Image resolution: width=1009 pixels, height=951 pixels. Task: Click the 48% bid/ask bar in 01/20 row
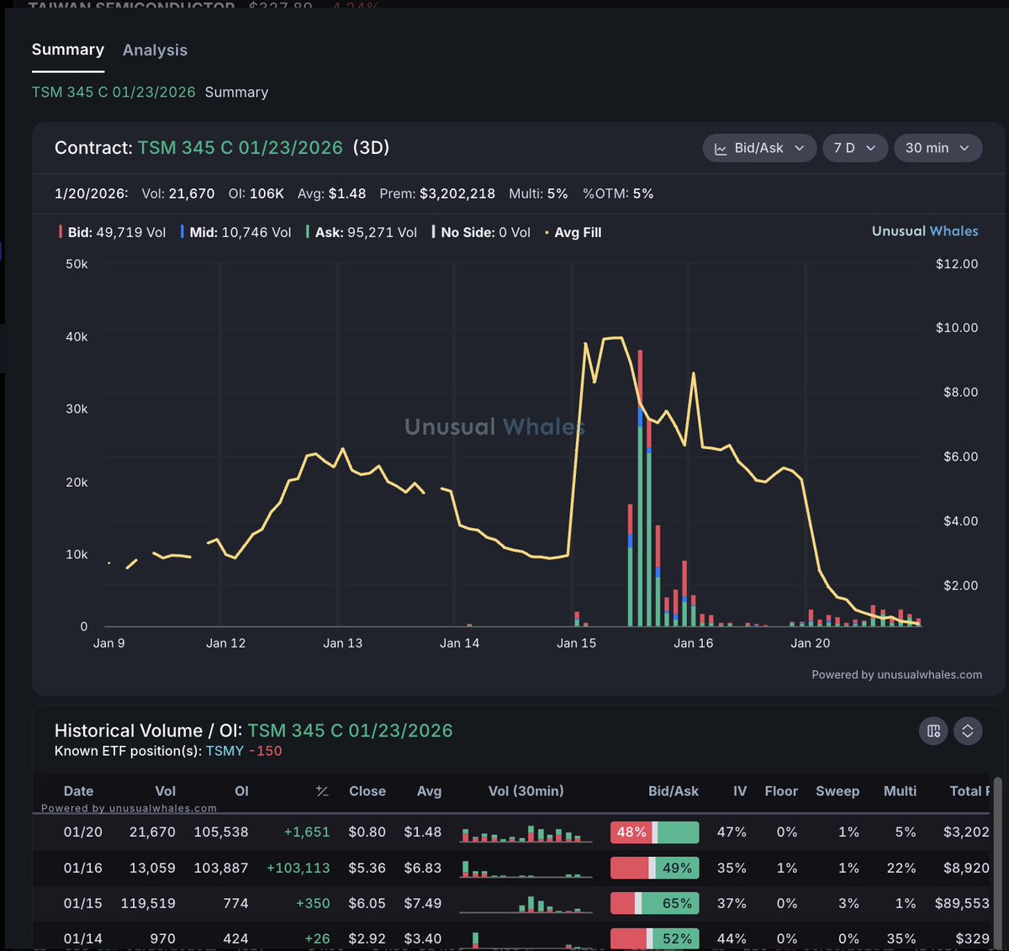[x=654, y=832]
